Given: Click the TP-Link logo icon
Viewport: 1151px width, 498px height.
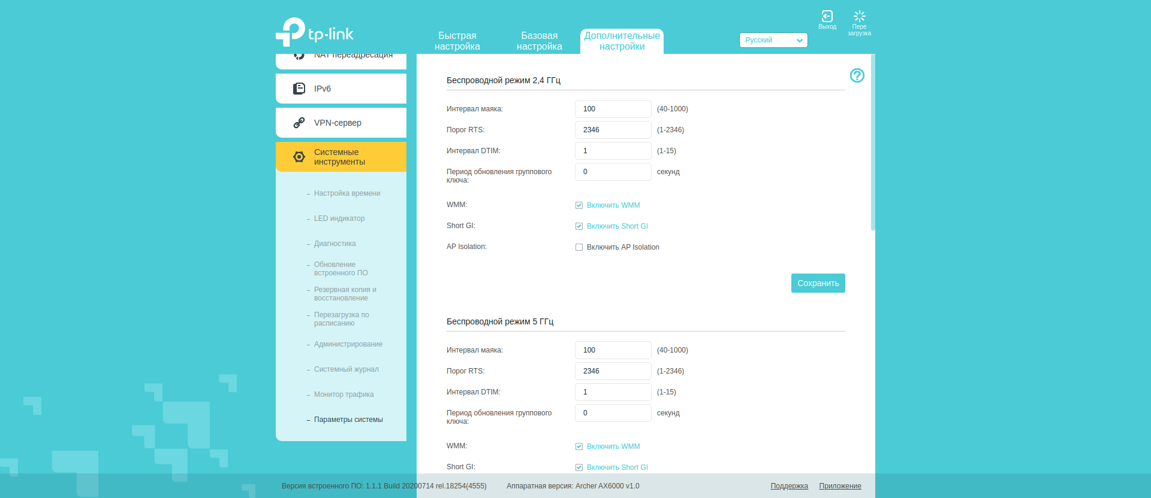Looking at the screenshot, I should [291, 32].
